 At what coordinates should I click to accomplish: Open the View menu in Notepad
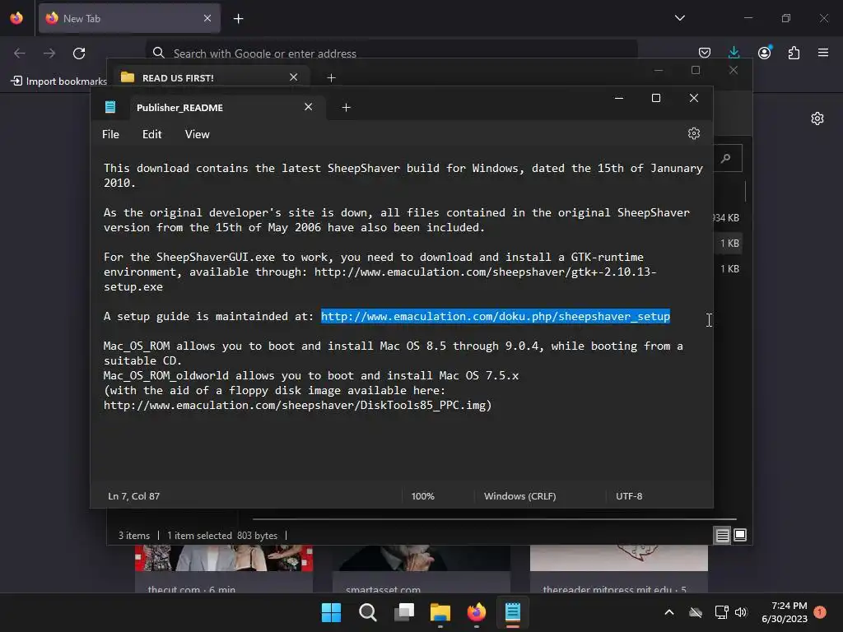[197, 134]
